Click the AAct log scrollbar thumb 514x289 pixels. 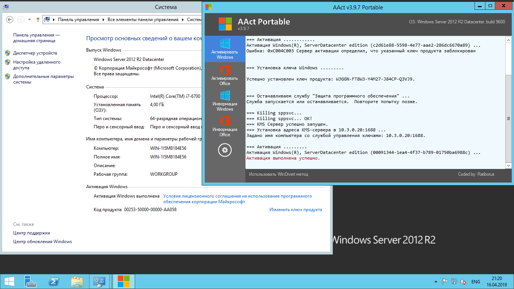click(x=508, y=119)
